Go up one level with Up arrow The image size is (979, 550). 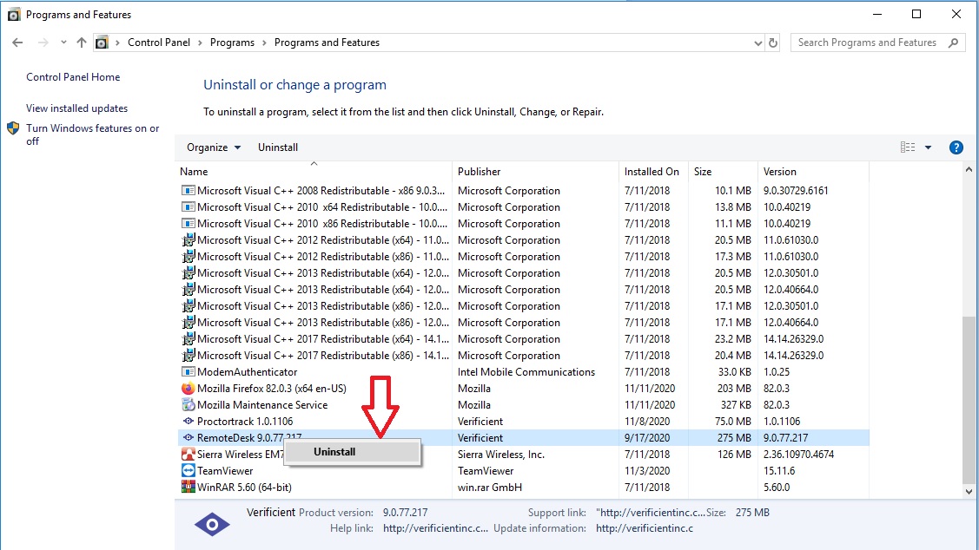click(82, 43)
